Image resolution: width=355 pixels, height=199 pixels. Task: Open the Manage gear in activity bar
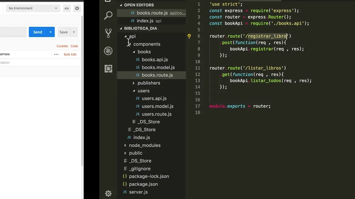108,193
